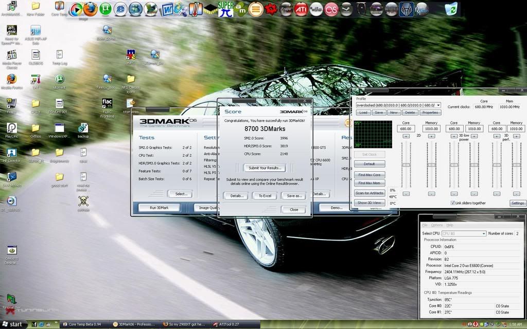Viewport: 527px width, 329px height.
Task: Select the skull-and-crossbones desktop icon
Action: click(83, 204)
